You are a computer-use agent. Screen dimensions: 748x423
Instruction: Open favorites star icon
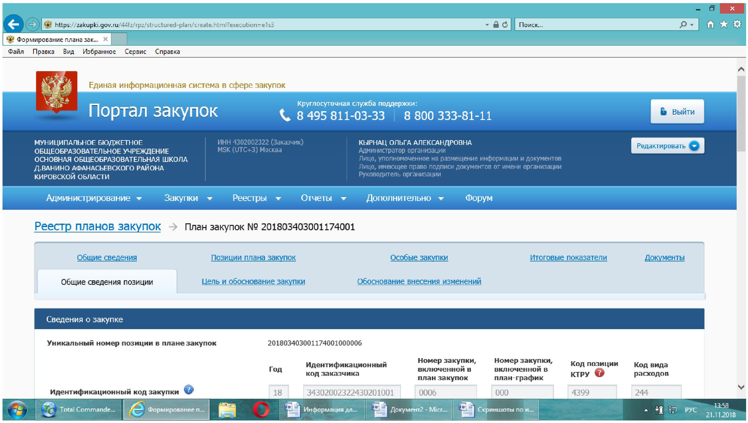click(724, 24)
